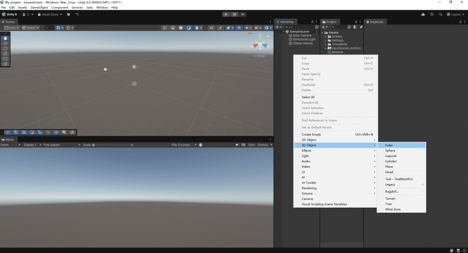This screenshot has height=253, width=468.
Task: Select the Scale tool in Scene
Action: click(5, 54)
